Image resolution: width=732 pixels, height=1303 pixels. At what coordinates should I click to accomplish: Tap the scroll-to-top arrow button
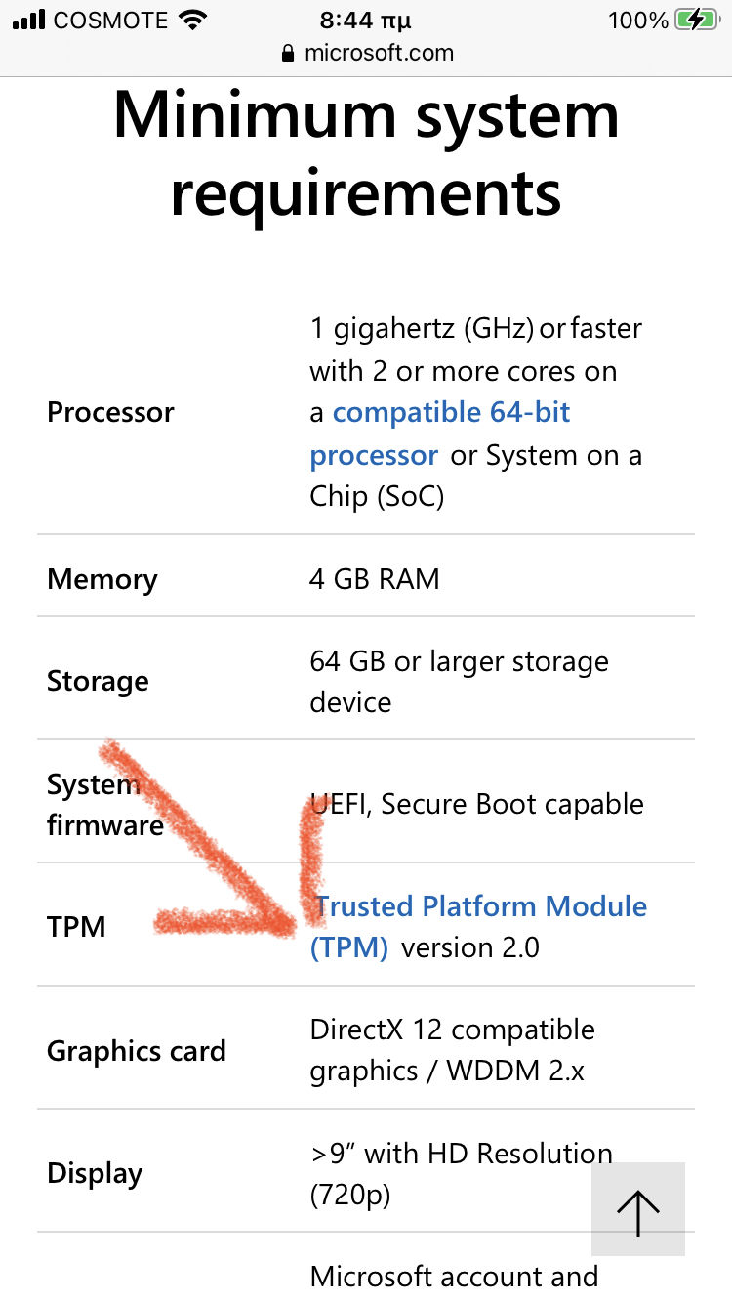[x=638, y=1208]
